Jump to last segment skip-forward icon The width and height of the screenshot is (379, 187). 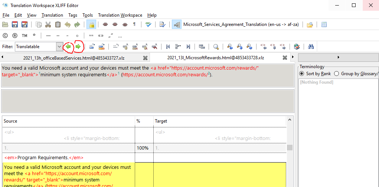(x=188, y=47)
